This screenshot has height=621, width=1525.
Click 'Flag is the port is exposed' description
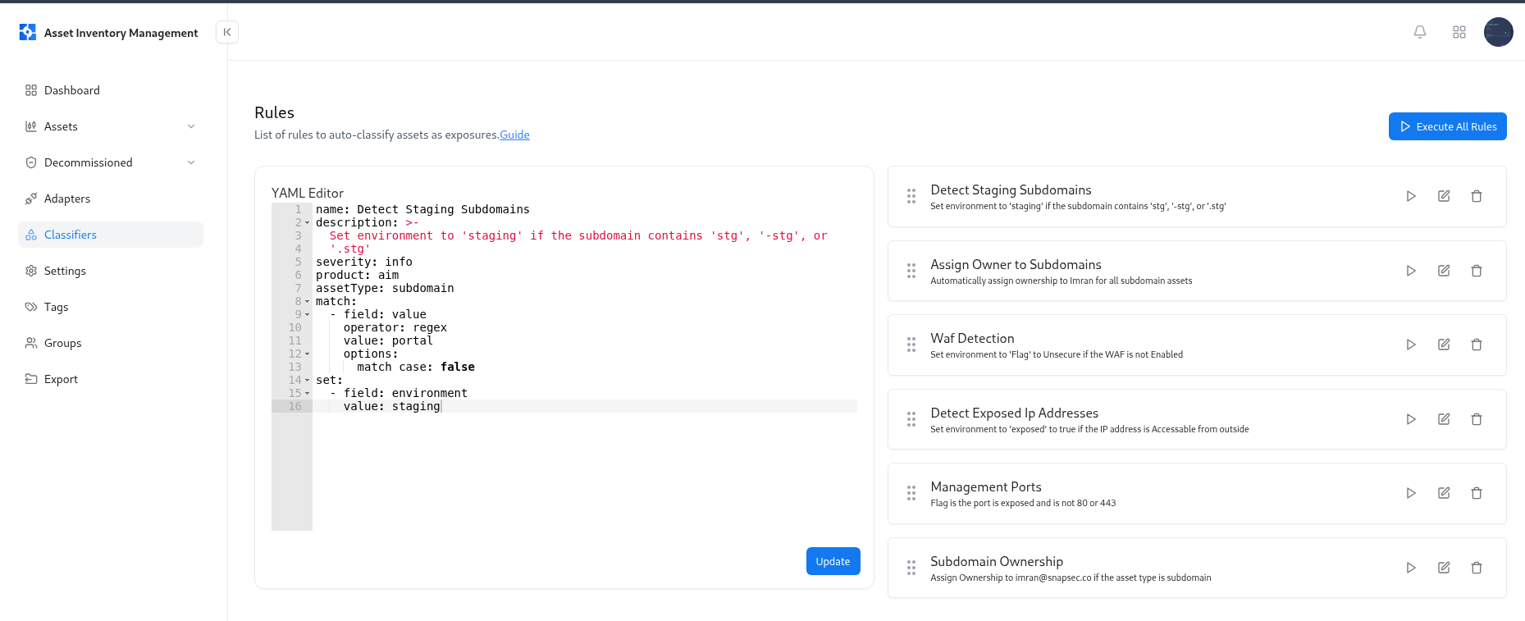click(1023, 503)
